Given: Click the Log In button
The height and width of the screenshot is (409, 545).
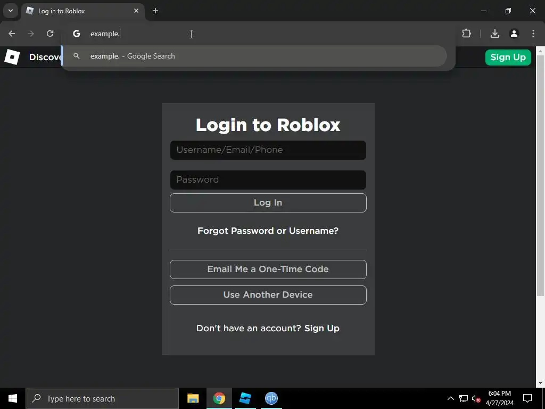Looking at the screenshot, I should click(x=268, y=203).
